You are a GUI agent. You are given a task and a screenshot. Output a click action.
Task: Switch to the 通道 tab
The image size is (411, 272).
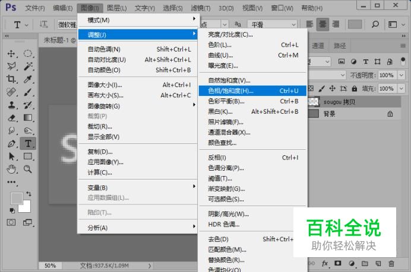[x=318, y=46]
